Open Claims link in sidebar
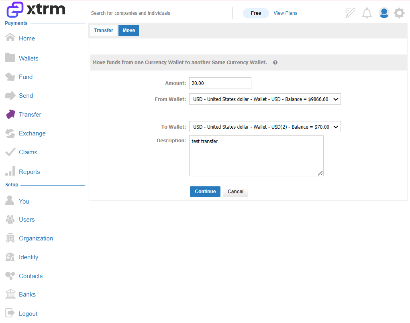 (28, 152)
